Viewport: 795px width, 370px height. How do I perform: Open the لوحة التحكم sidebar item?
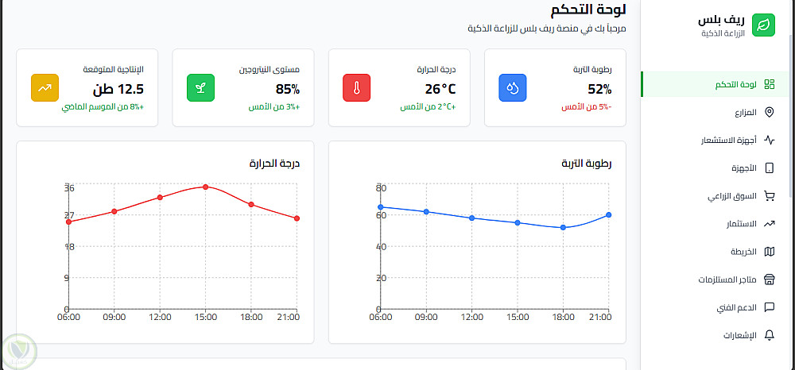734,84
